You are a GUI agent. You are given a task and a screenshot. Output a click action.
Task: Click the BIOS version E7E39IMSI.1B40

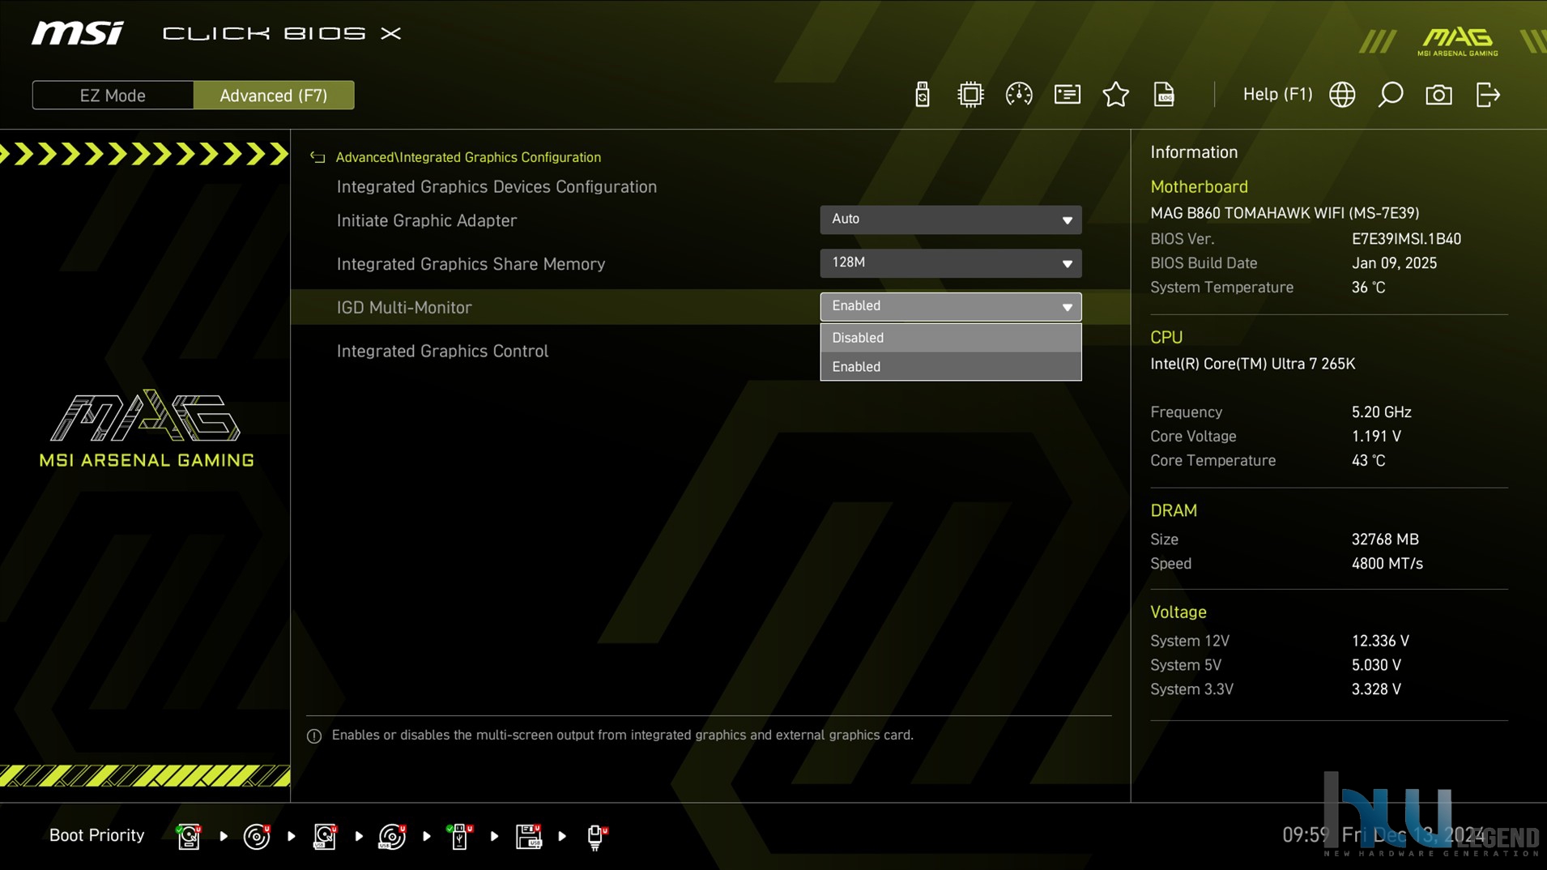[x=1406, y=239]
